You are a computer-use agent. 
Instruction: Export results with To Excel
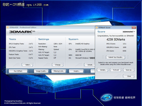tap(116, 70)
